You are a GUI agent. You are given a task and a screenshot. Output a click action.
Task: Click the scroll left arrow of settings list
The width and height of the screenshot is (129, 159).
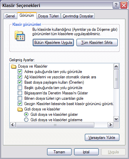[x=13, y=125]
